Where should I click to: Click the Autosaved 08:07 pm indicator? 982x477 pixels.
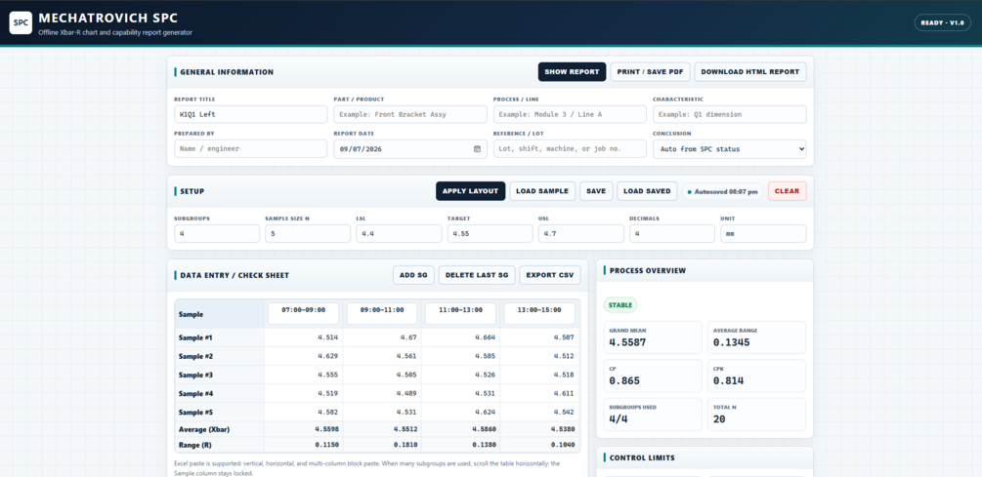722,191
